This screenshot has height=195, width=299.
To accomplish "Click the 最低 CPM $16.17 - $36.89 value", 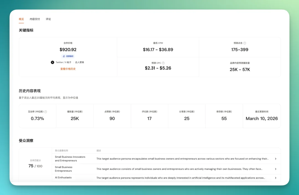I will click(x=158, y=50).
